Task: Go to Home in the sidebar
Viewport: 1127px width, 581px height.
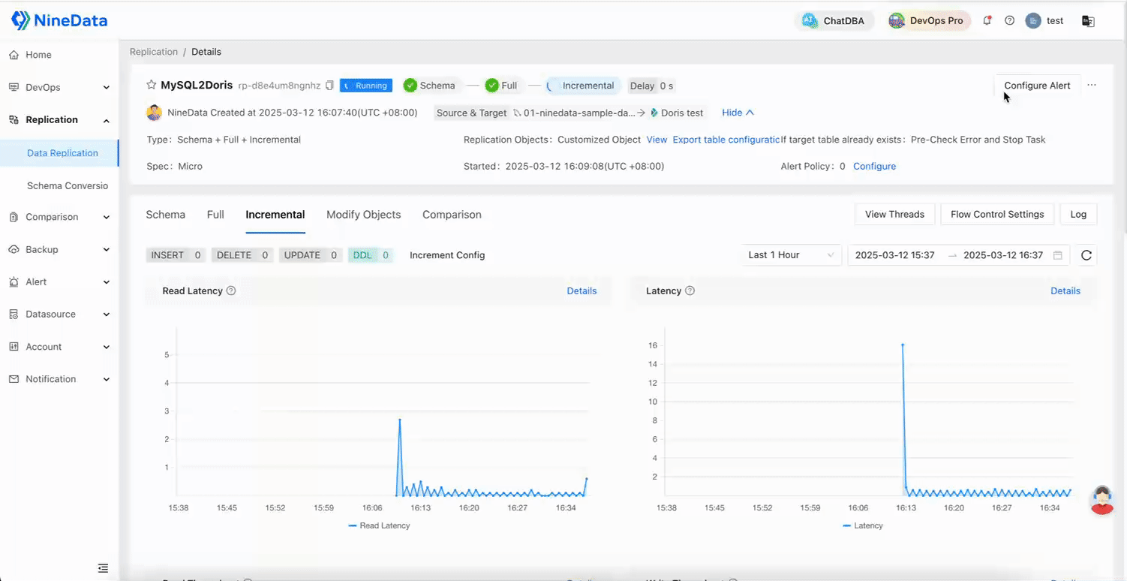Action: (38, 55)
